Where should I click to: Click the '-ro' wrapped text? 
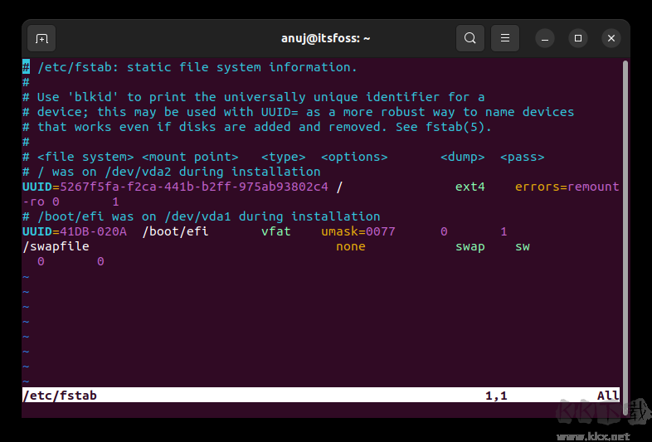33,202
